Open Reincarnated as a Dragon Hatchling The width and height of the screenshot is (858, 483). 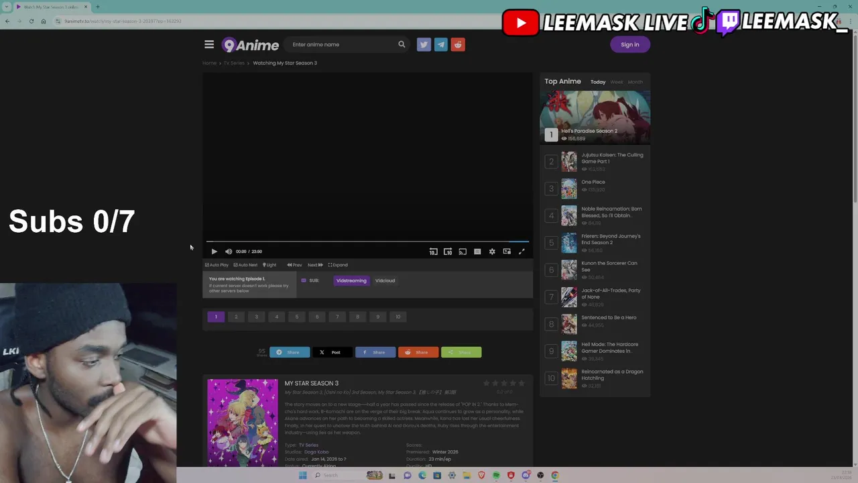click(x=612, y=375)
